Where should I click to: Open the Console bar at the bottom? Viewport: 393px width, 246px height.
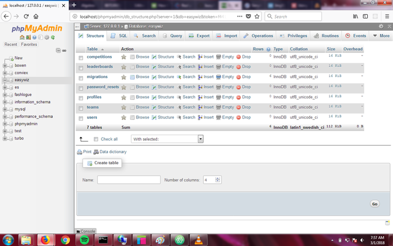click(86, 231)
